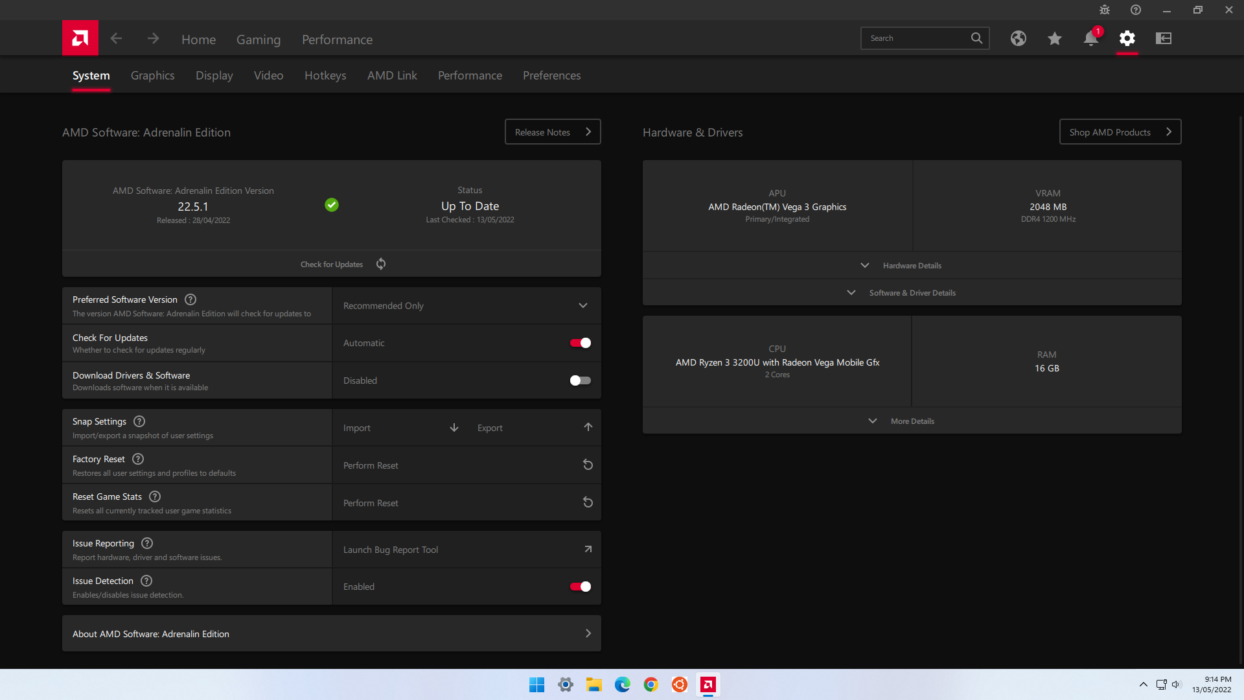Open settings gear icon
Viewport: 1244px width, 700px height.
coord(1127,38)
